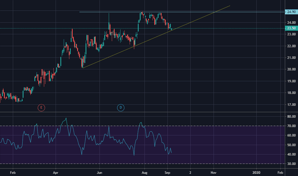Click the RSI 50.00 axis label
This screenshot has height=176, width=298.
[291, 145]
